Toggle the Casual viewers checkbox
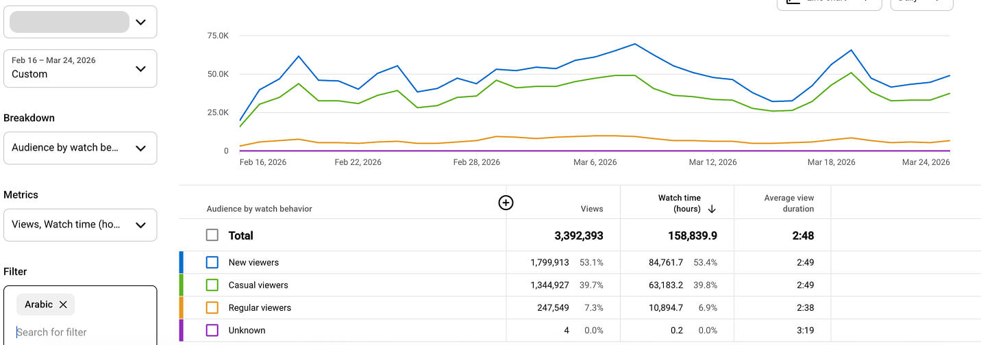Image resolution: width=981 pixels, height=345 pixels. pos(212,285)
